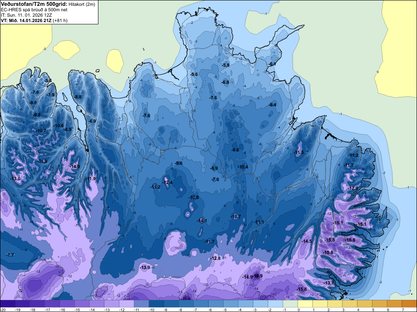
Task: Click the -9.0 temperature label
Action: click(x=33, y=103)
